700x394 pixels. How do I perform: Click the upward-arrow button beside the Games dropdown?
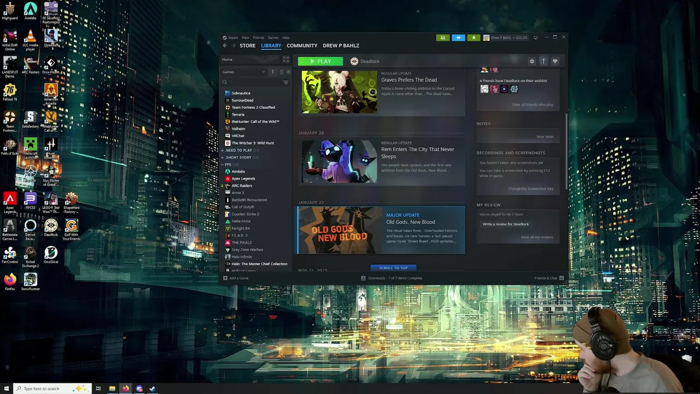pos(272,72)
